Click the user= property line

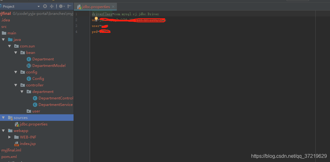(100, 26)
